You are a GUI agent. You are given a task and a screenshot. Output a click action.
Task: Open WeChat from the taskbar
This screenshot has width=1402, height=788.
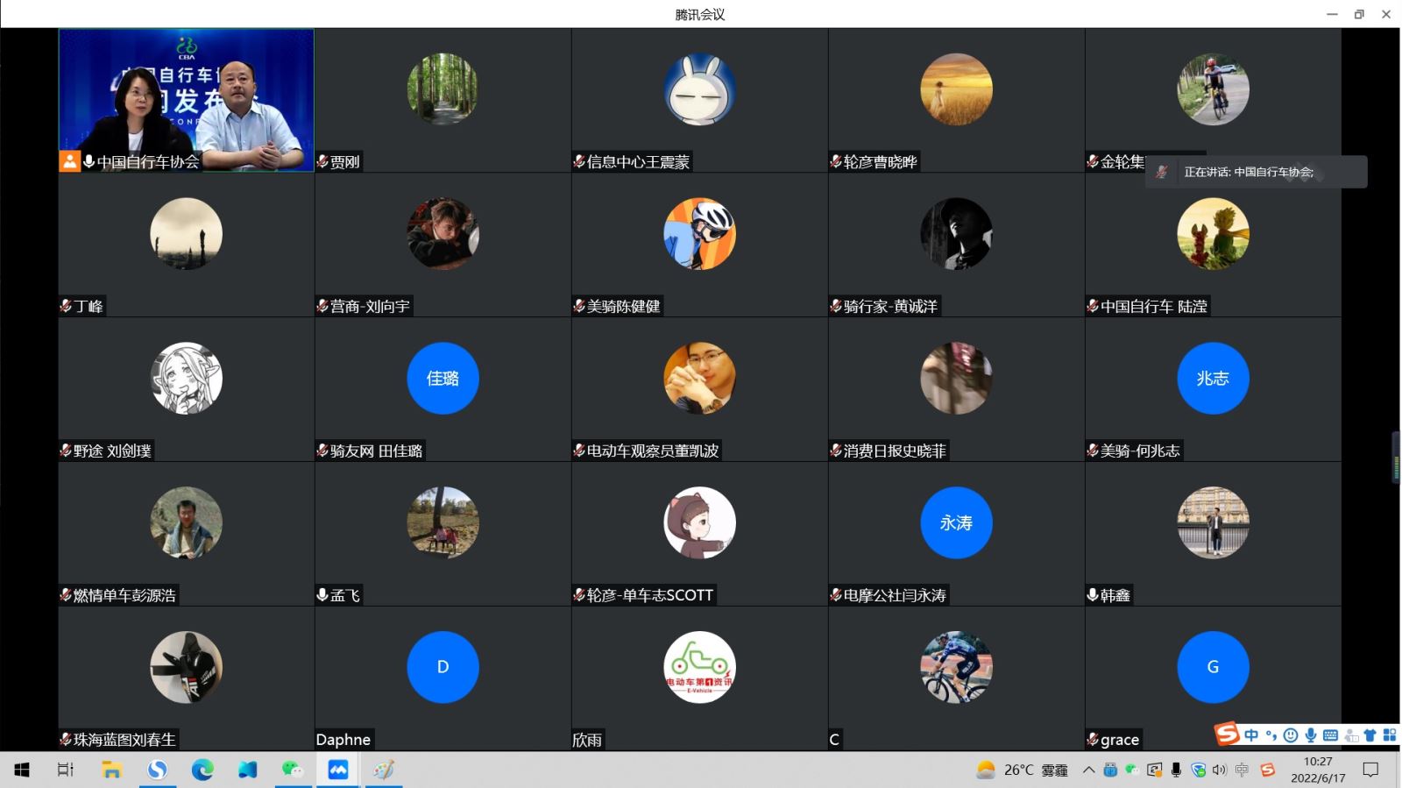click(x=292, y=770)
